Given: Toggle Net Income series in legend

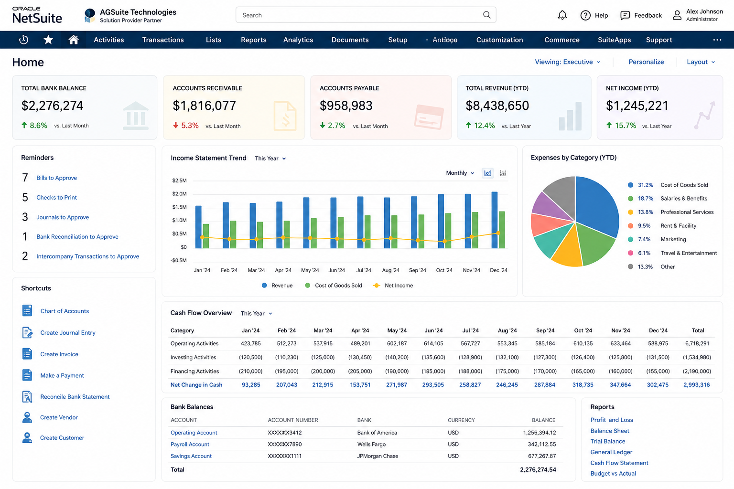Looking at the screenshot, I should click(393, 286).
